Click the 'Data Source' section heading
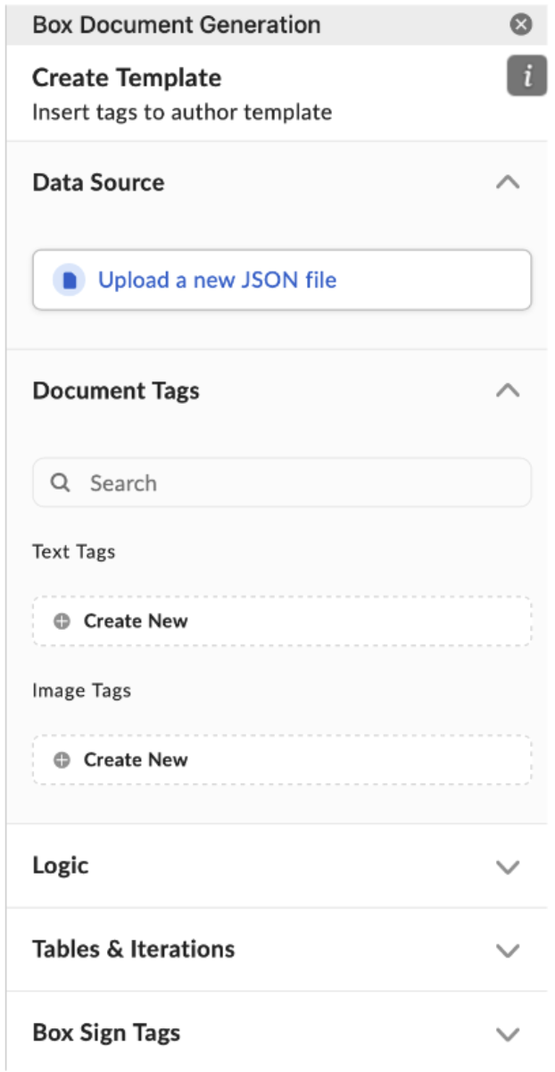This screenshot has width=555, height=1072. pyautogui.click(x=98, y=182)
